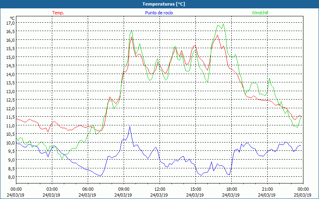Screen dimensions: 319x199
Task: Click the 'Temperaturas [°C]' chart title
Action: pyautogui.click(x=163, y=4)
